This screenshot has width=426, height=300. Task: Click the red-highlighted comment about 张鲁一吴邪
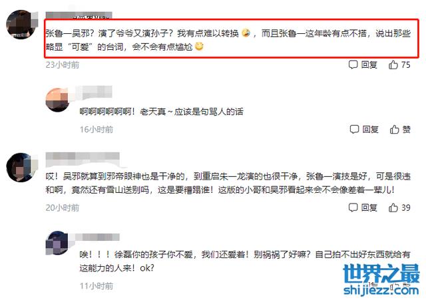[231, 39]
